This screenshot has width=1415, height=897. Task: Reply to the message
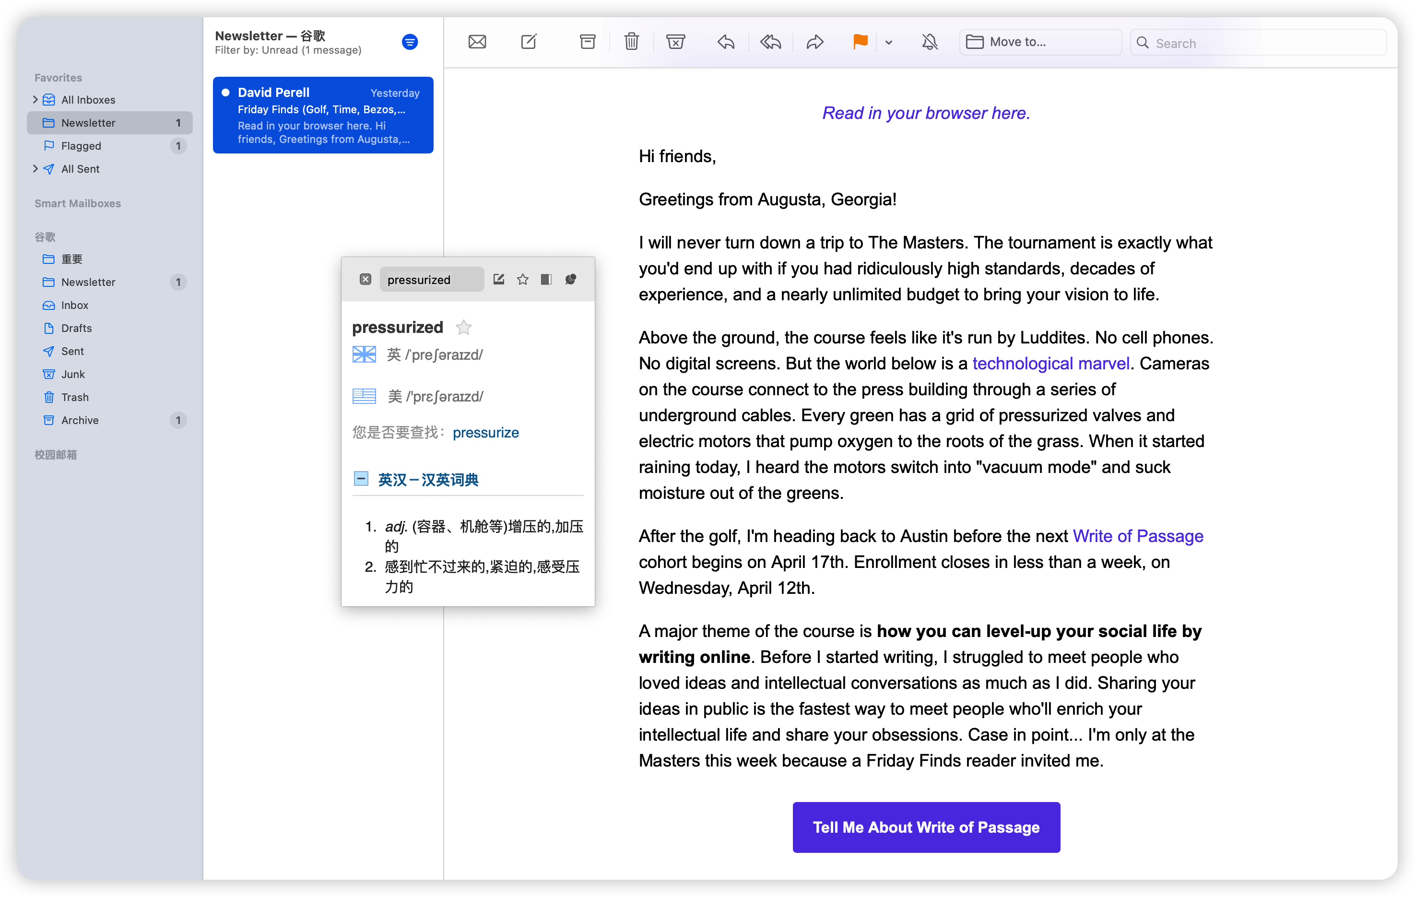[x=726, y=42]
